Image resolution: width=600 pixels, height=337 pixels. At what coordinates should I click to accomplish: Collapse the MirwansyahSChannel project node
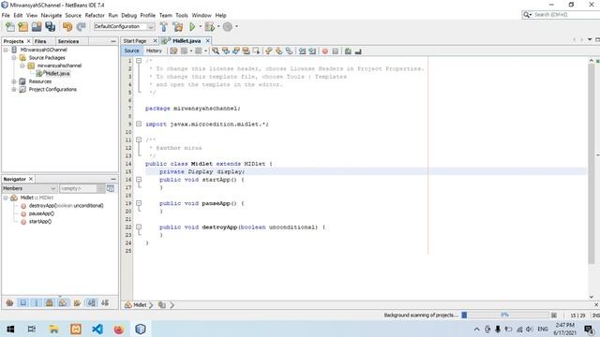pyautogui.click(x=6, y=50)
